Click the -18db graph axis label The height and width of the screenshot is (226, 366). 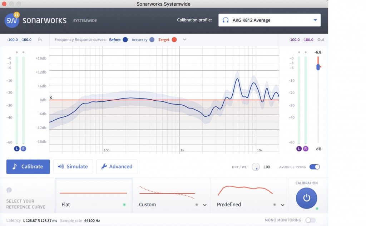click(x=41, y=142)
